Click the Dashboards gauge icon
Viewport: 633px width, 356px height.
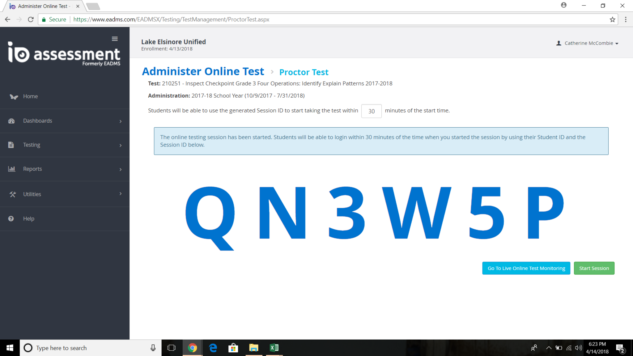click(11, 121)
